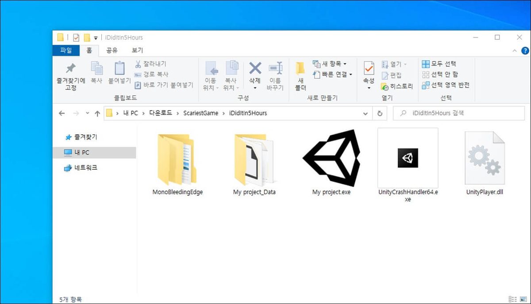Switch to the 보기 (View) tab

click(137, 50)
